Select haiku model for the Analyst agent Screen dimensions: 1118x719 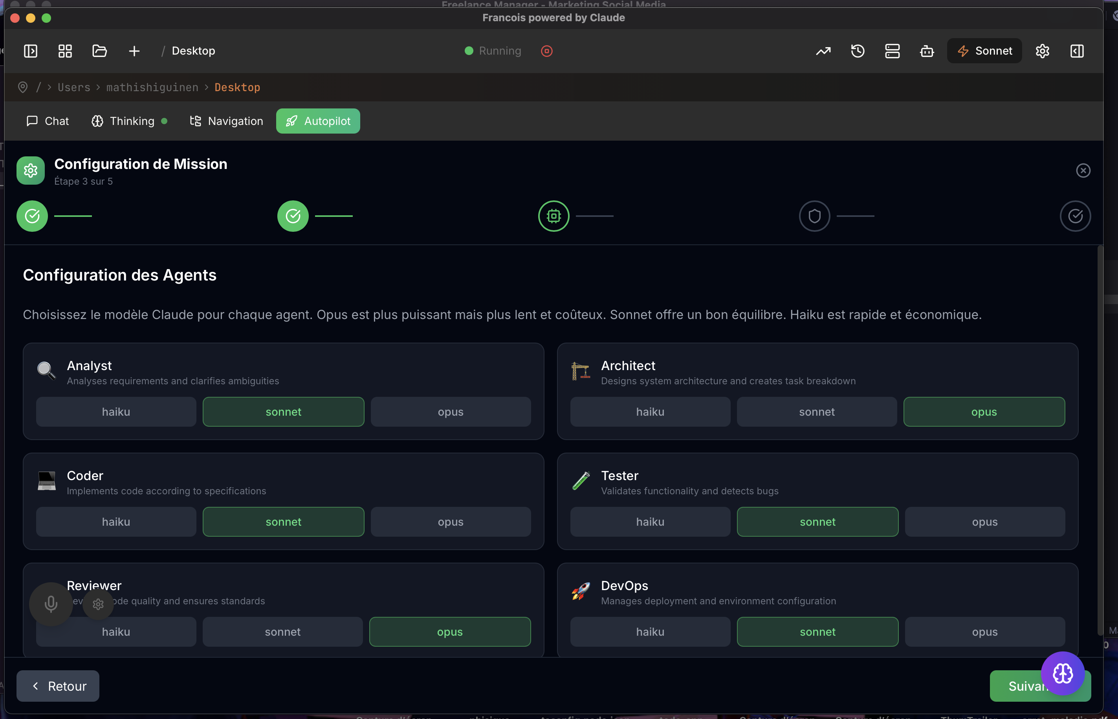(116, 411)
